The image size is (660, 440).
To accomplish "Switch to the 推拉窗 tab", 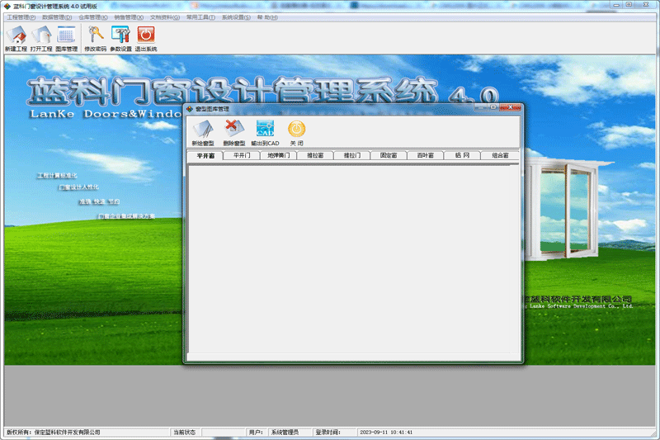I will (x=315, y=155).
